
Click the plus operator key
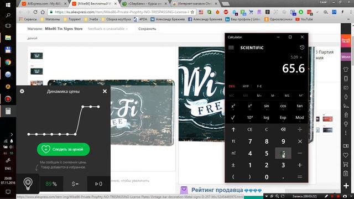point(300,165)
